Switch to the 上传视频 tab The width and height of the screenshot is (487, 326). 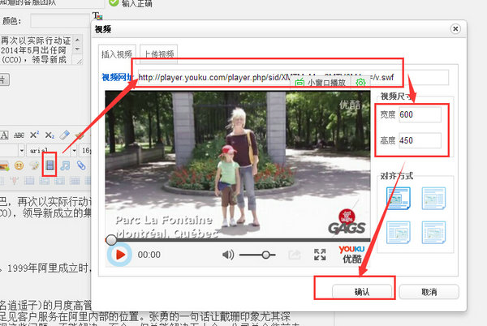(159, 54)
